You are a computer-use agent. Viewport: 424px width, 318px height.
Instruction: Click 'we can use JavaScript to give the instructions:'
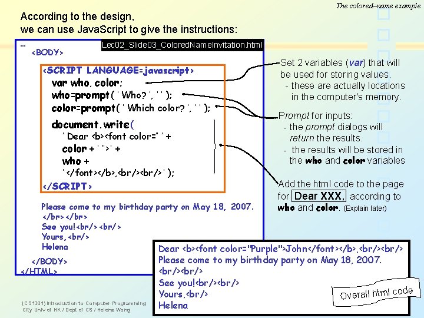point(129,29)
